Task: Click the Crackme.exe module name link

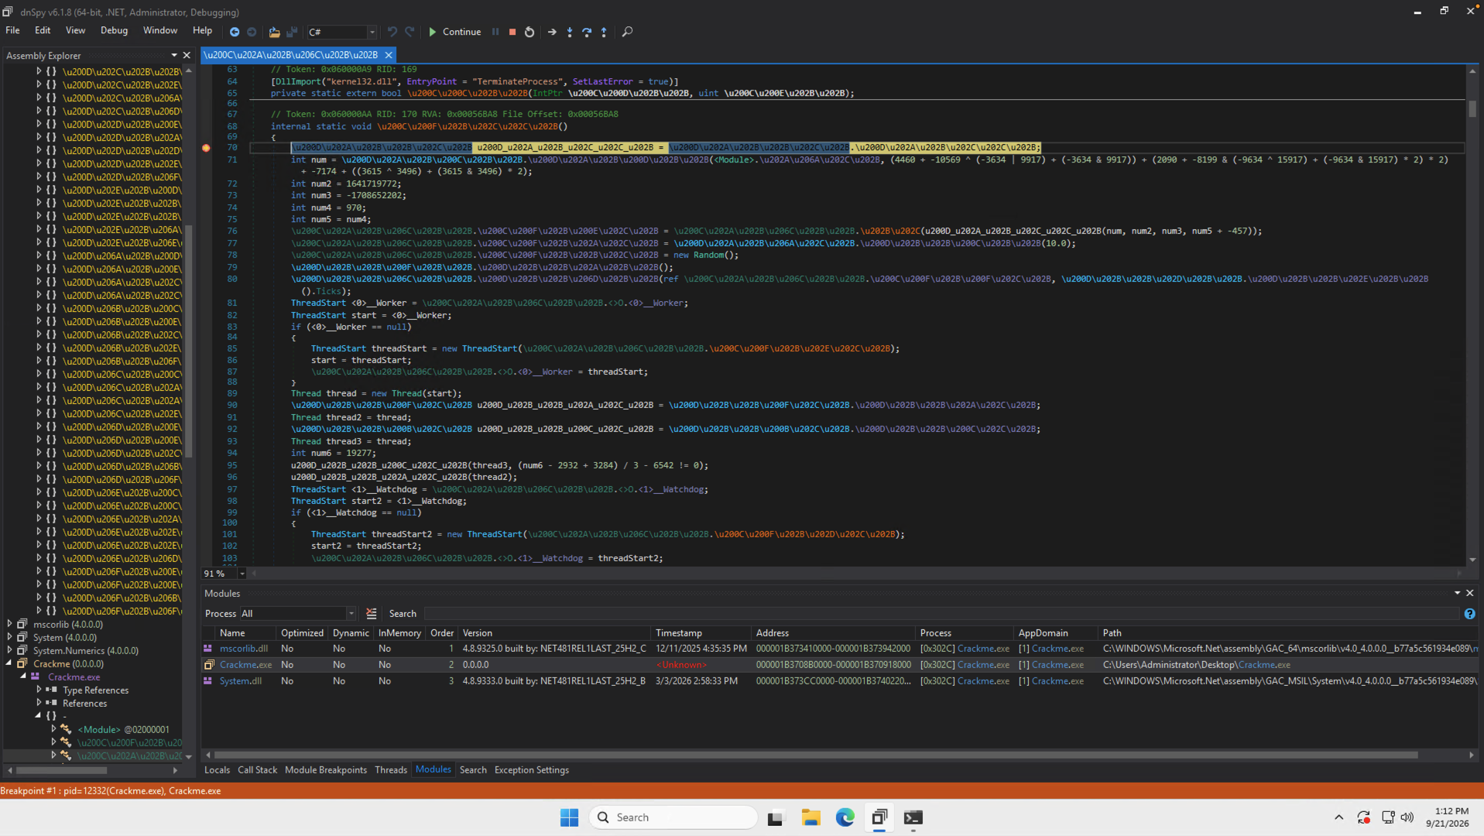Action: [x=245, y=664]
